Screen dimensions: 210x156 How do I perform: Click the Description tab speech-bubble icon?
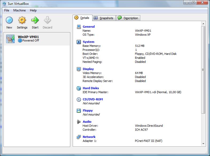click(x=120, y=18)
